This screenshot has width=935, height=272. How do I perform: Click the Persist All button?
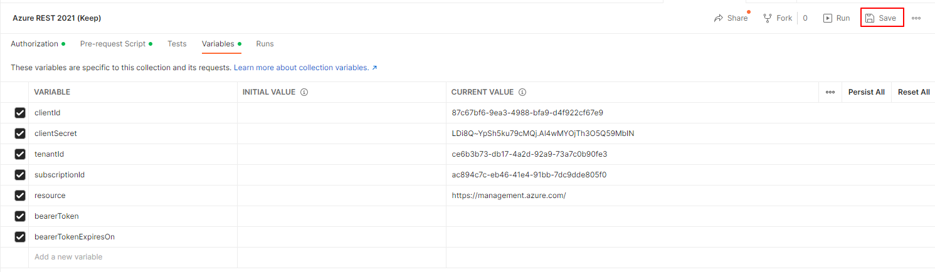(x=867, y=92)
